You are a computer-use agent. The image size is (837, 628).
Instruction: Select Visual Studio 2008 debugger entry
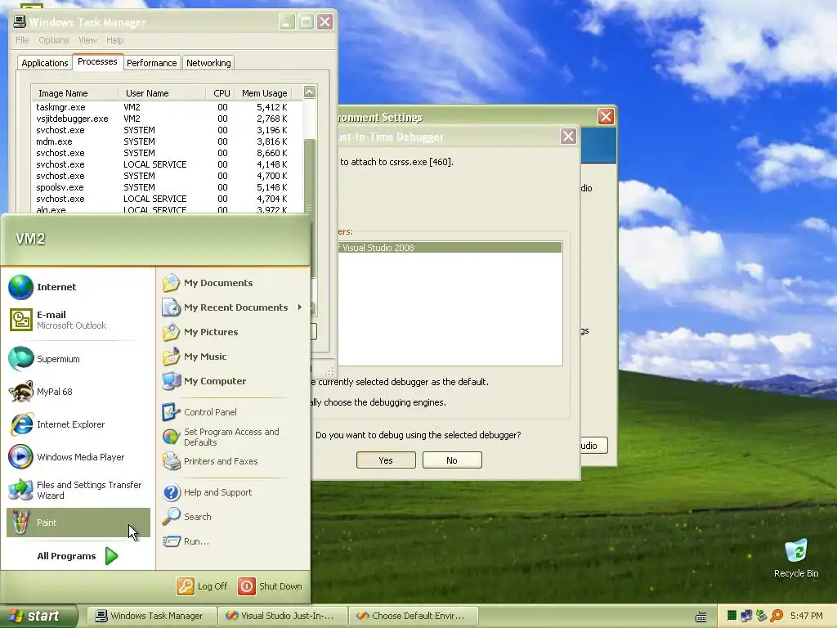450,248
